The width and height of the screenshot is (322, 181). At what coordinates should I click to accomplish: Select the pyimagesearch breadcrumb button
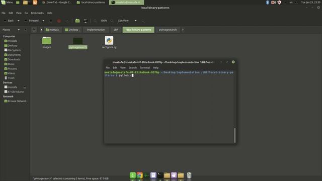click(168, 30)
